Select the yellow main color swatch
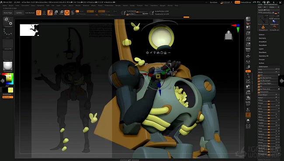This screenshot has height=161, width=284. pos(10,90)
